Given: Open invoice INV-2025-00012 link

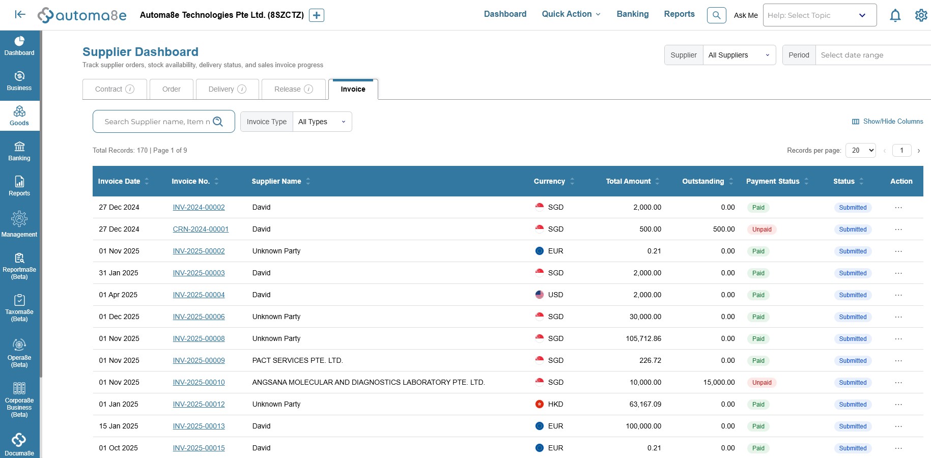Looking at the screenshot, I should pyautogui.click(x=199, y=405).
